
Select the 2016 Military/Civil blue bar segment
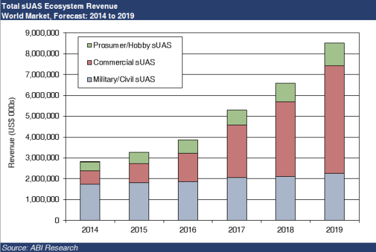tap(188, 201)
